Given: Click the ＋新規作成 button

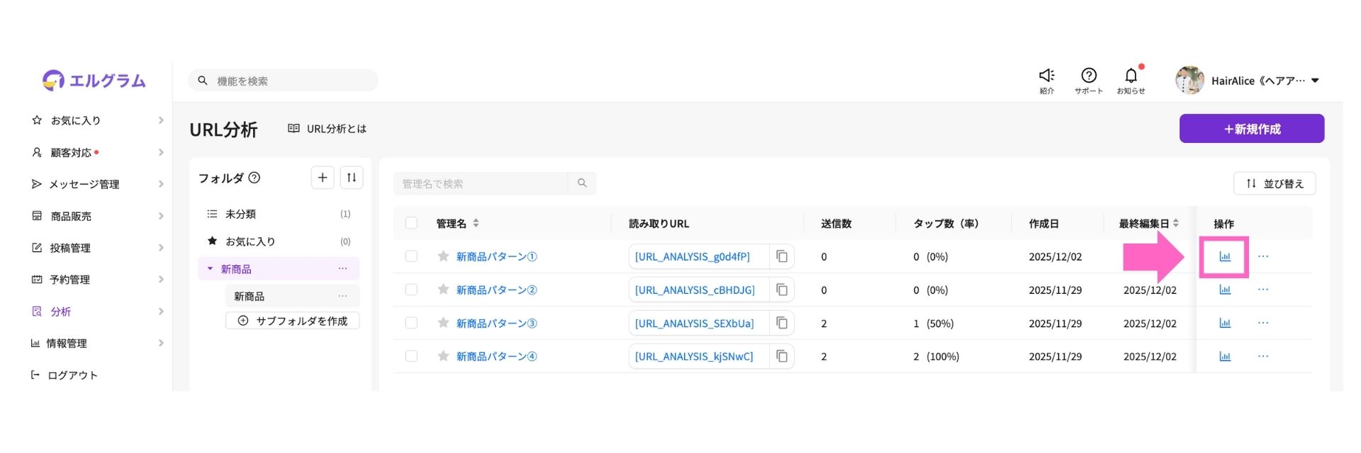Looking at the screenshot, I should (x=1251, y=129).
